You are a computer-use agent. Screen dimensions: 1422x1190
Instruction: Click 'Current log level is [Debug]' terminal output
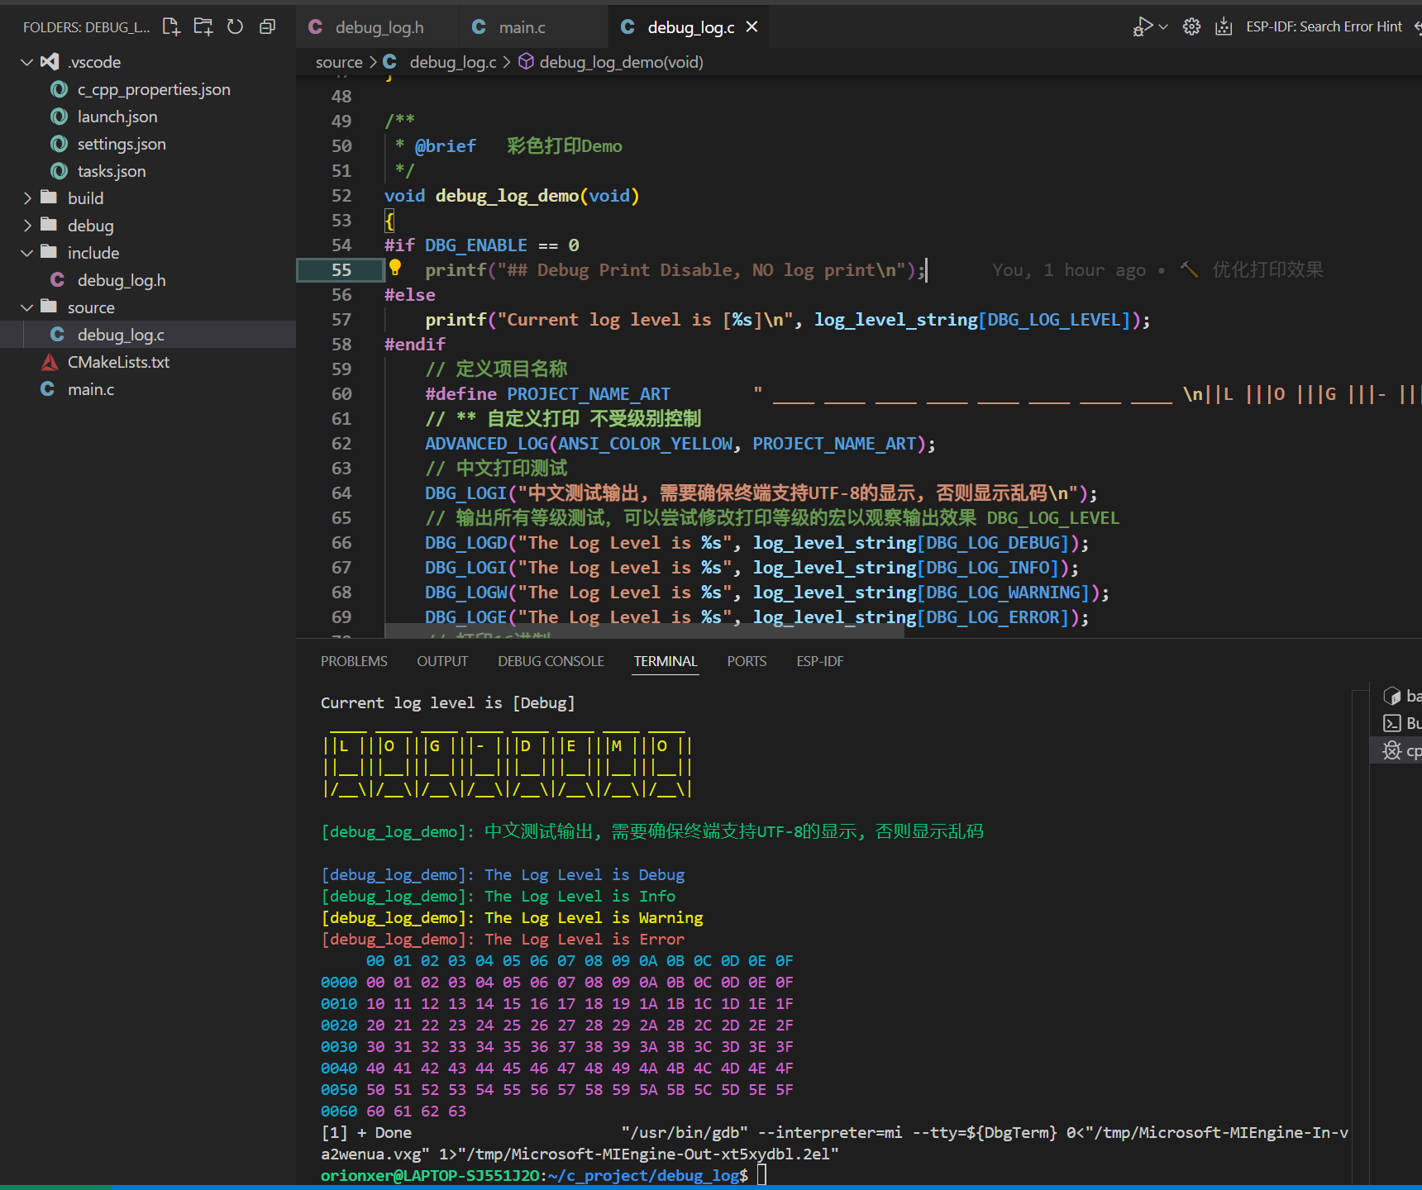pyautogui.click(x=447, y=703)
